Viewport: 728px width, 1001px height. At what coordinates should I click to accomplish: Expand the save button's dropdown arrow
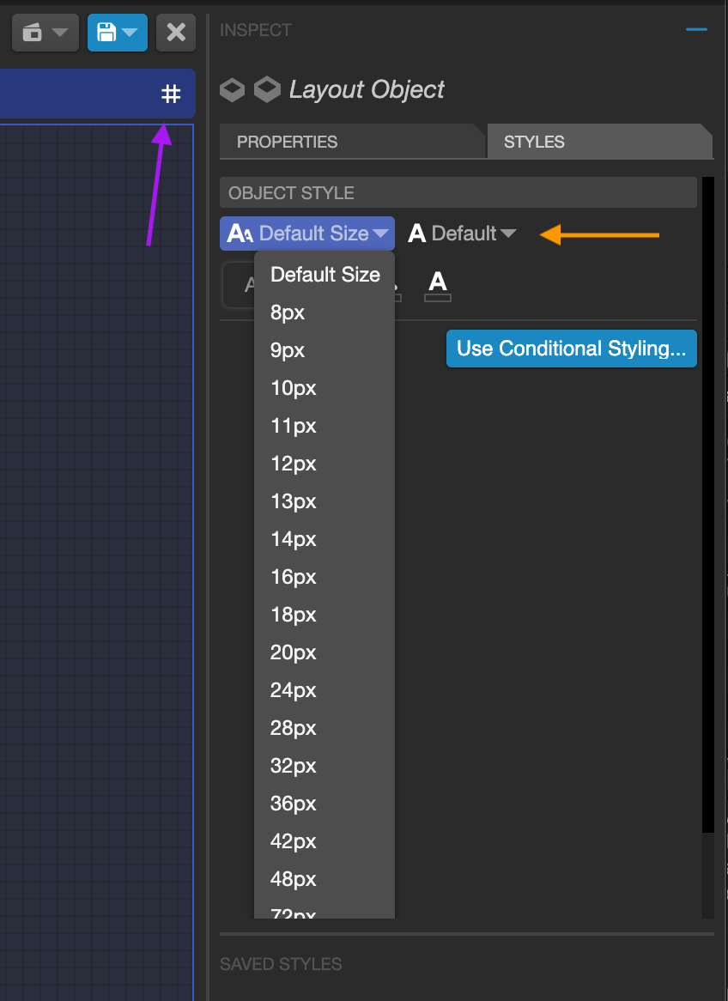pyautogui.click(x=130, y=33)
